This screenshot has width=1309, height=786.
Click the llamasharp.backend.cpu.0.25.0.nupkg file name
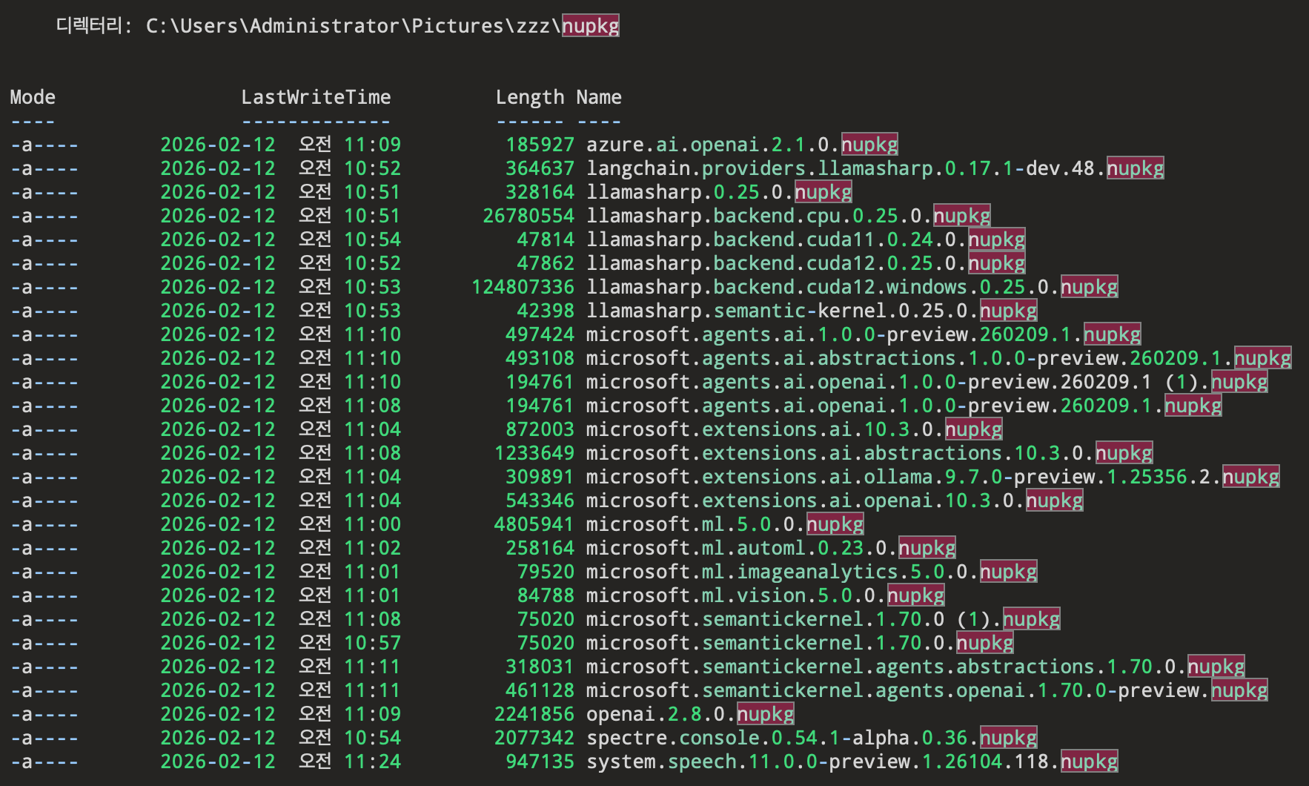pyautogui.click(x=789, y=216)
